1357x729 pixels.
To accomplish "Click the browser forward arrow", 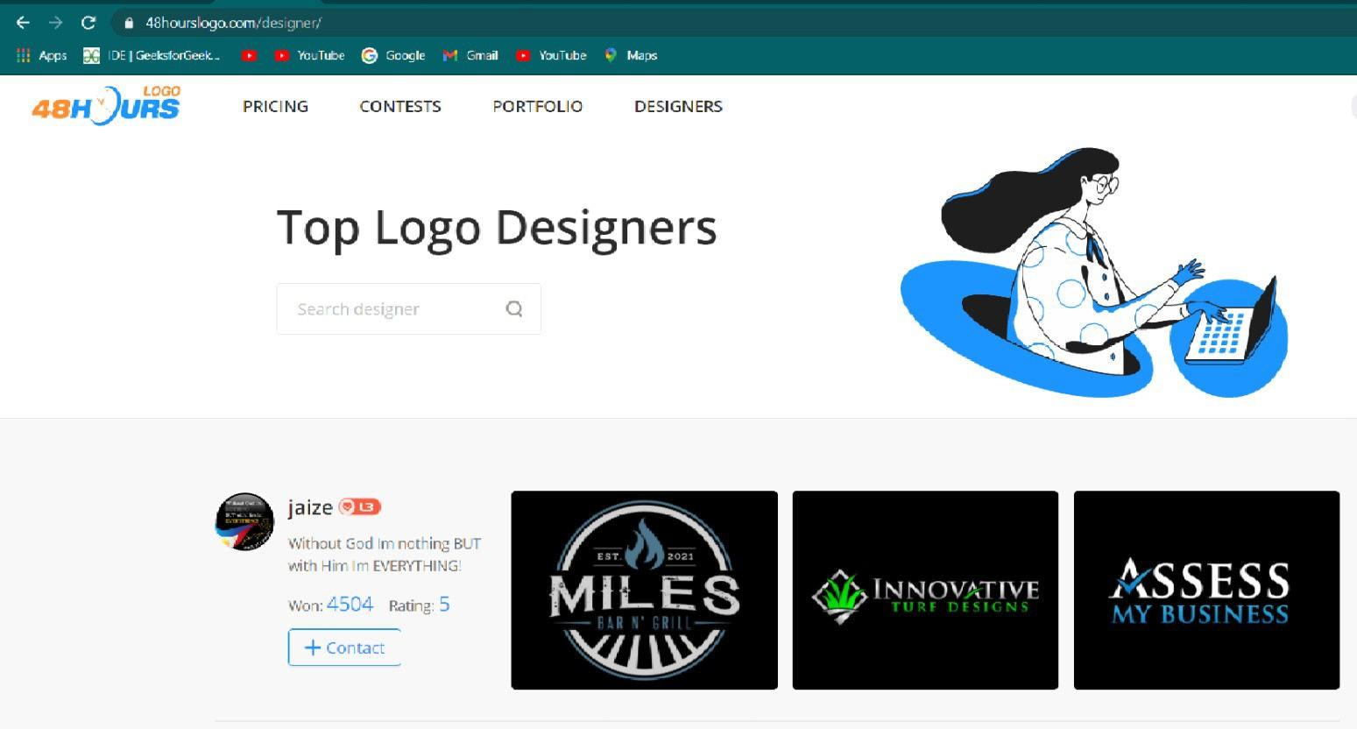I will pyautogui.click(x=55, y=23).
